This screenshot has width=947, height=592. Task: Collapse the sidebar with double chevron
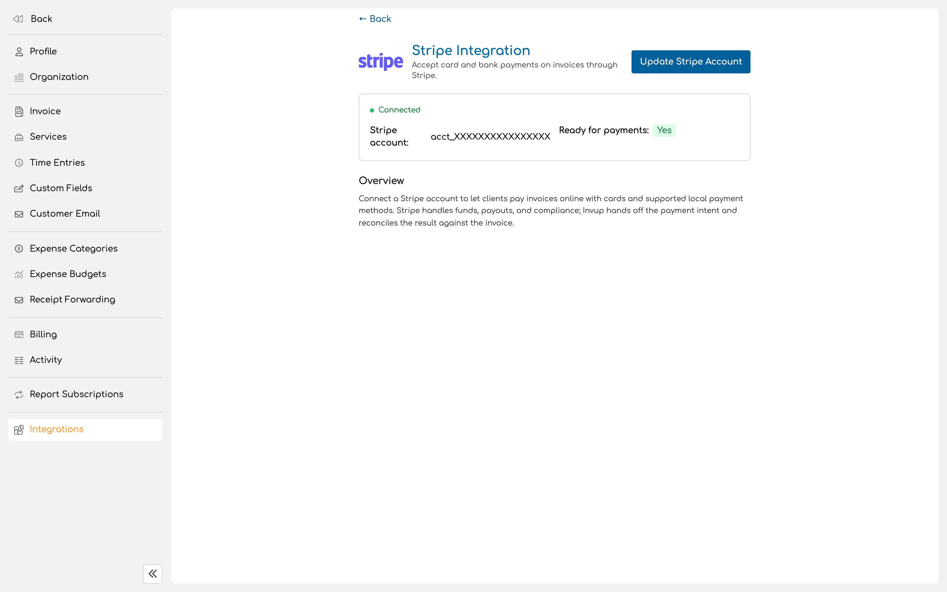tap(153, 574)
